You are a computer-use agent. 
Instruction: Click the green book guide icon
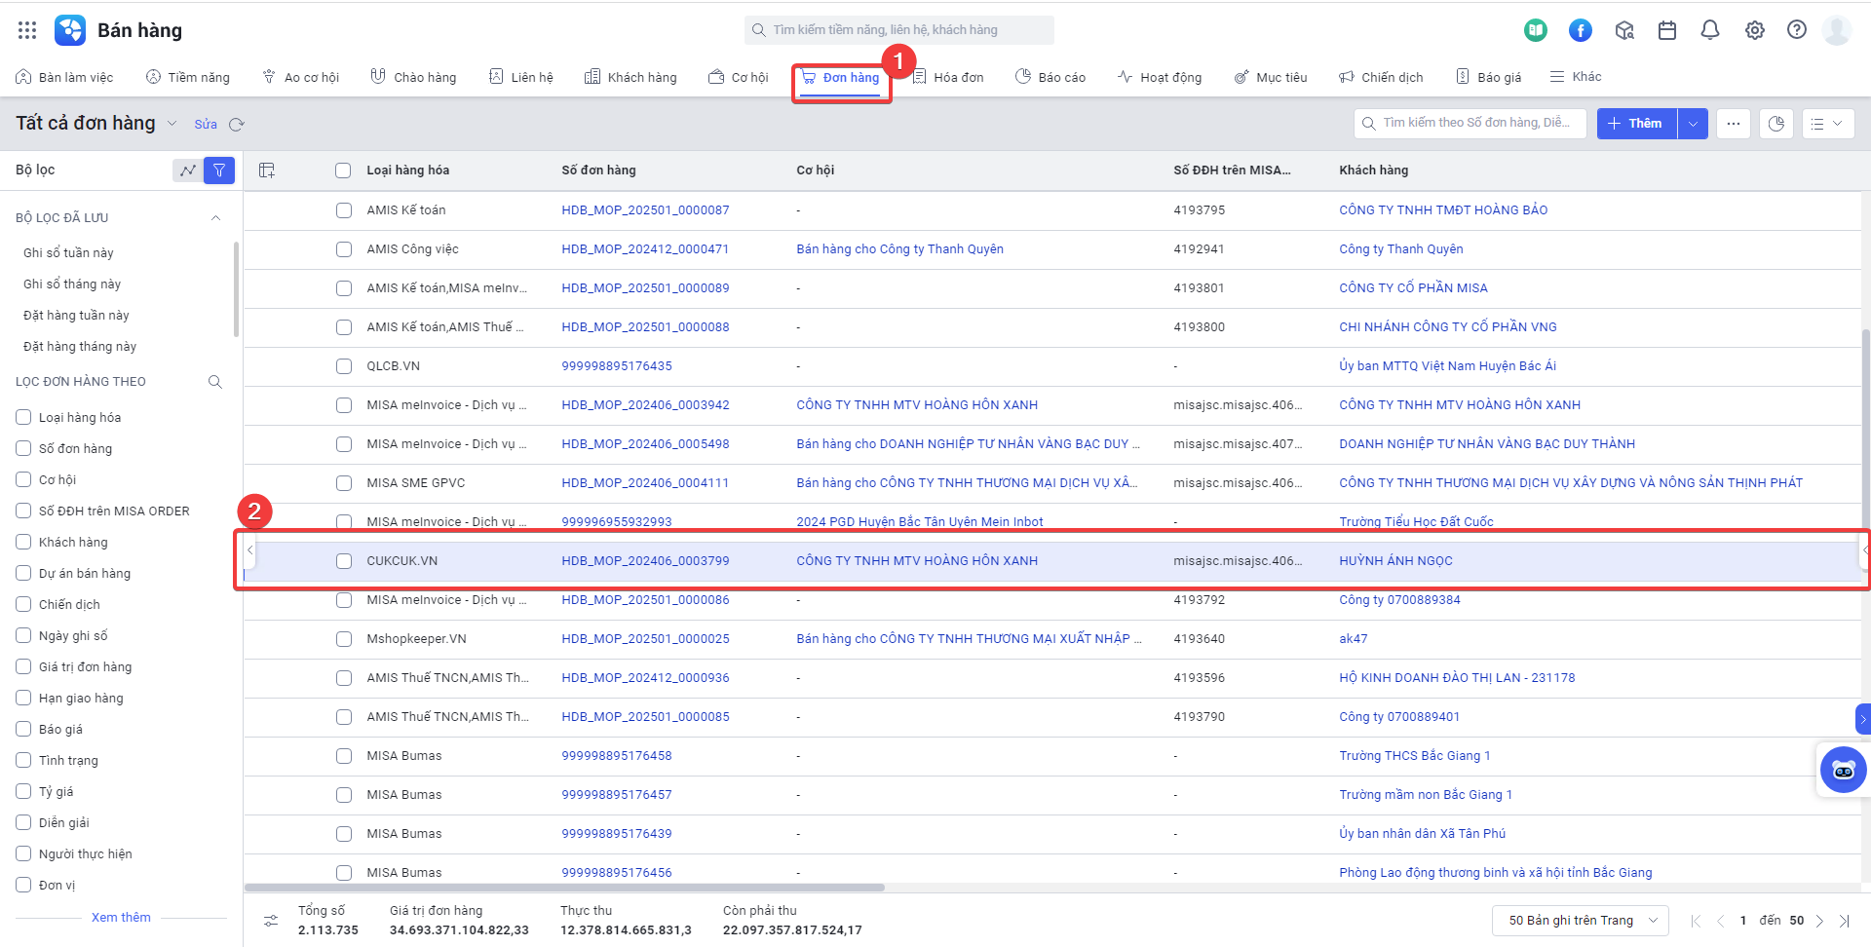tap(1536, 30)
